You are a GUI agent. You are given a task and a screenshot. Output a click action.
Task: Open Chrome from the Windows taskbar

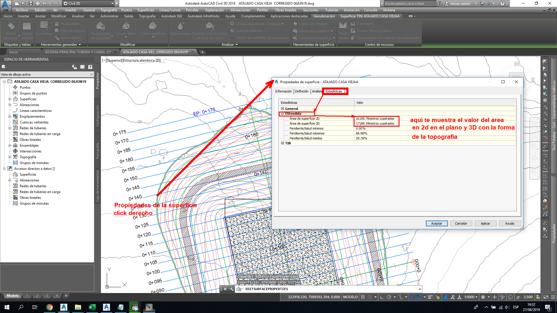pos(50,307)
